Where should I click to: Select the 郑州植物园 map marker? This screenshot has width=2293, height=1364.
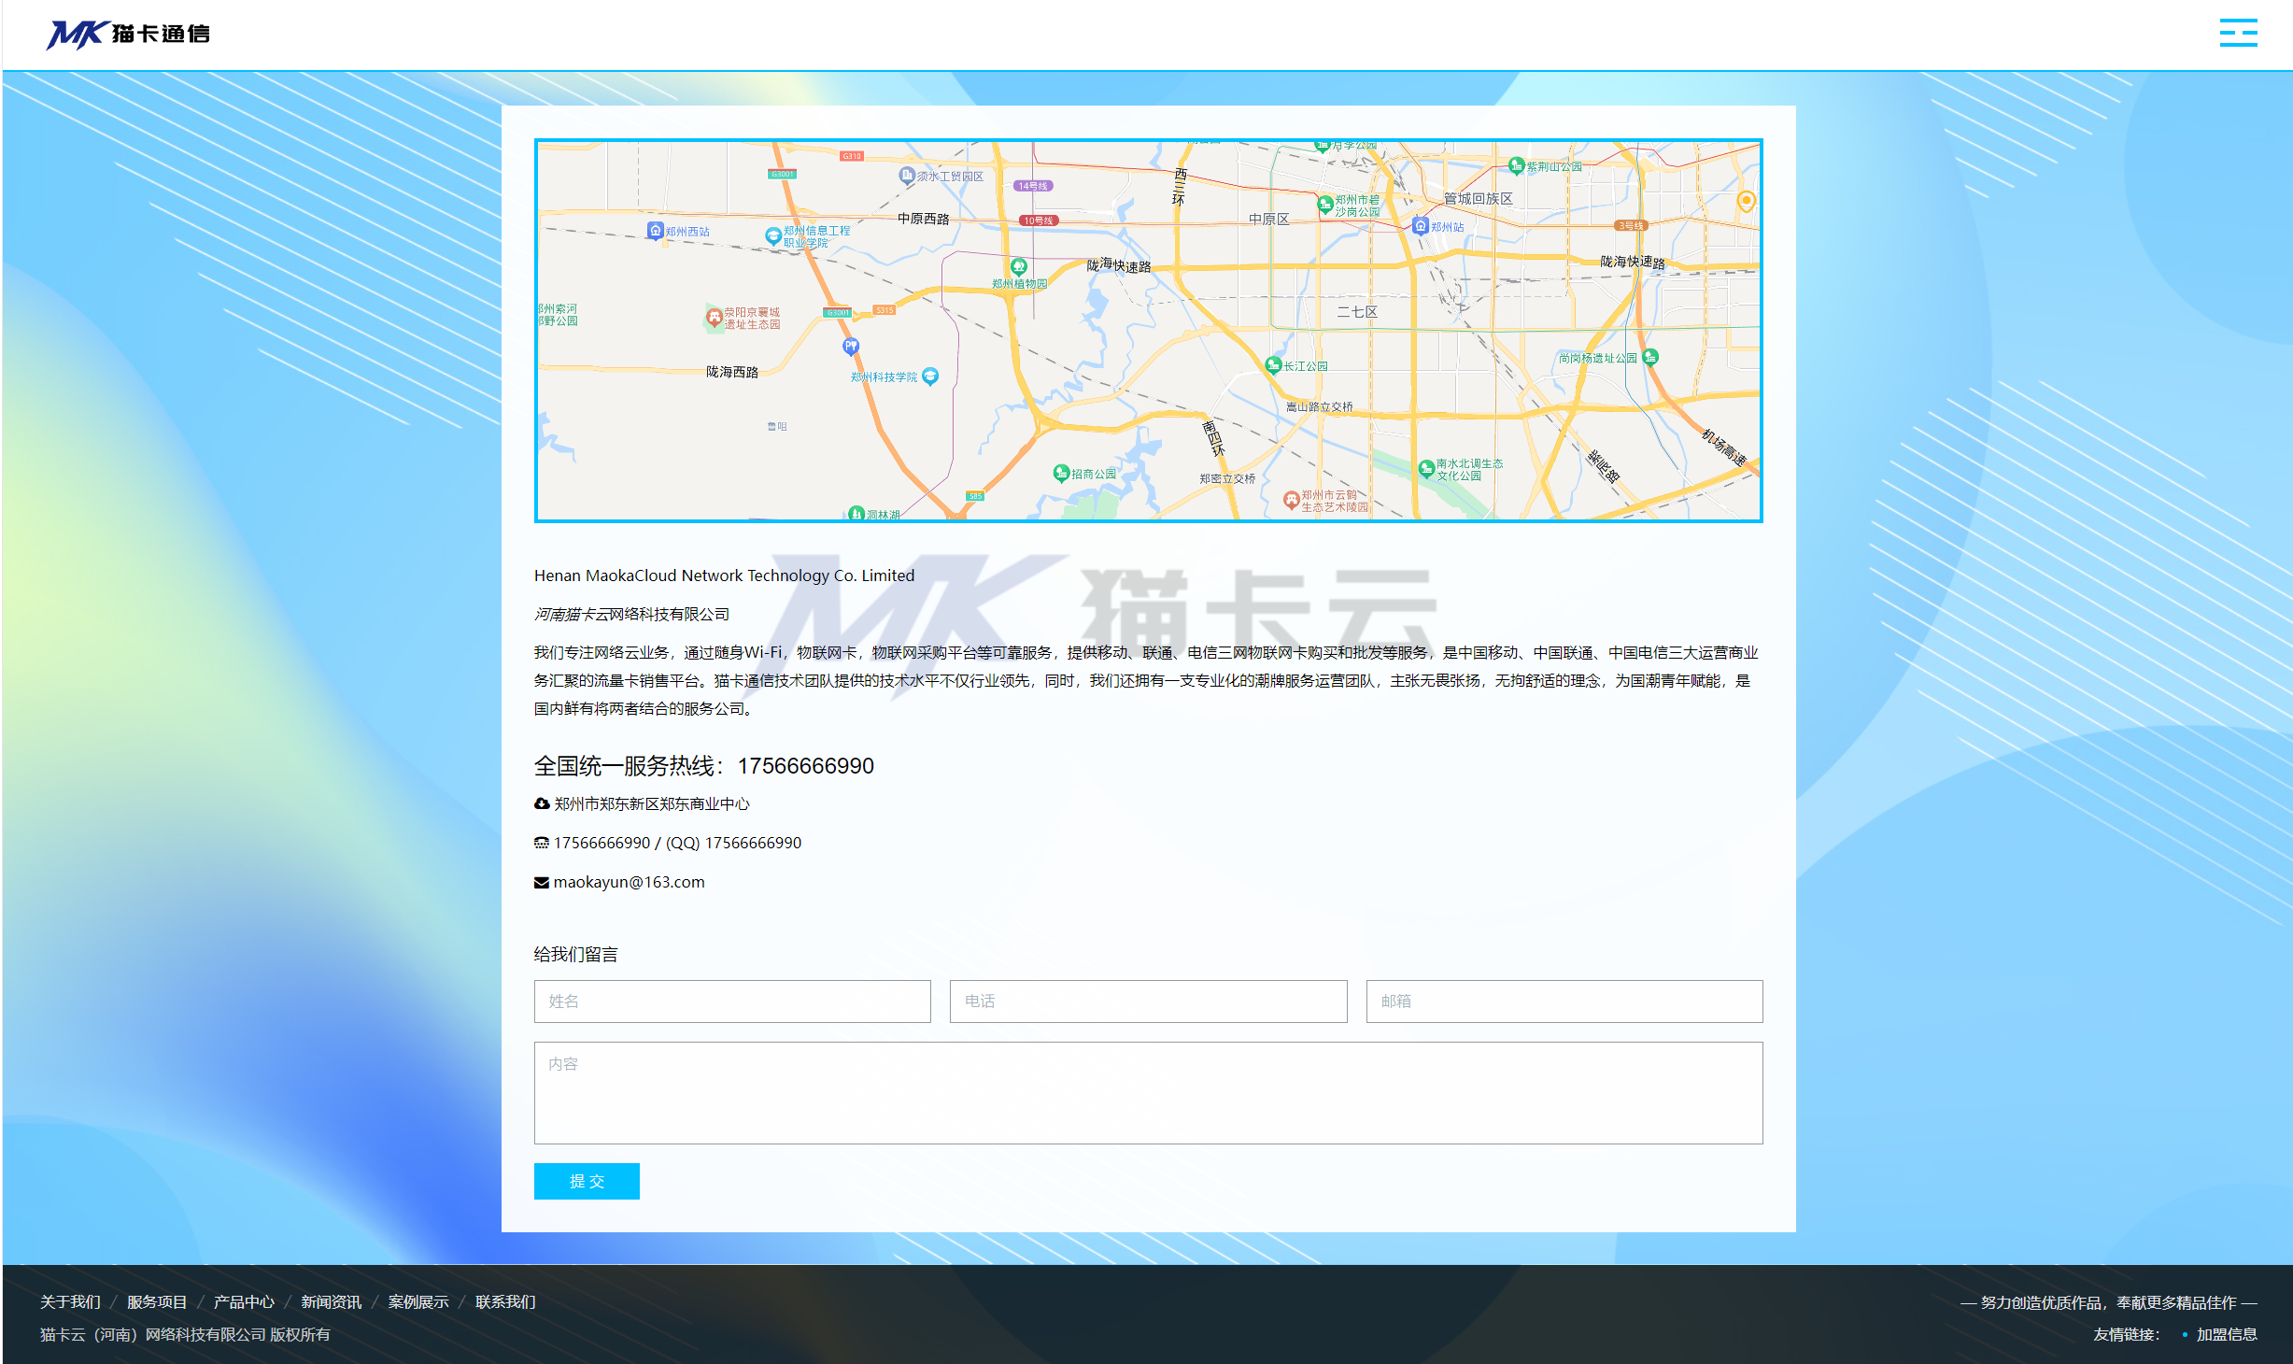1019,267
